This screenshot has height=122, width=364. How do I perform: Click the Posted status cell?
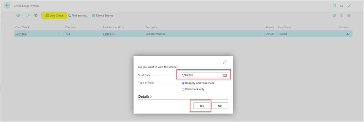[x=282, y=34]
